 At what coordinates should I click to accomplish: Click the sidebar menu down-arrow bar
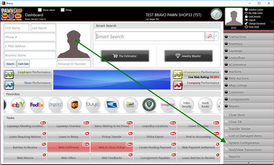pos(249,163)
